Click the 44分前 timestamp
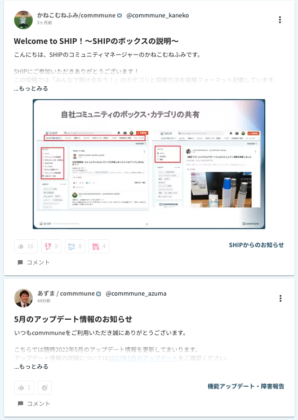This screenshot has width=298, height=420. click(44, 301)
